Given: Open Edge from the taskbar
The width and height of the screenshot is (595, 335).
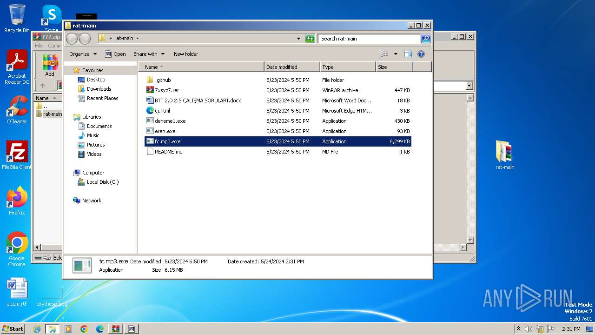Looking at the screenshot, I should click(100, 329).
